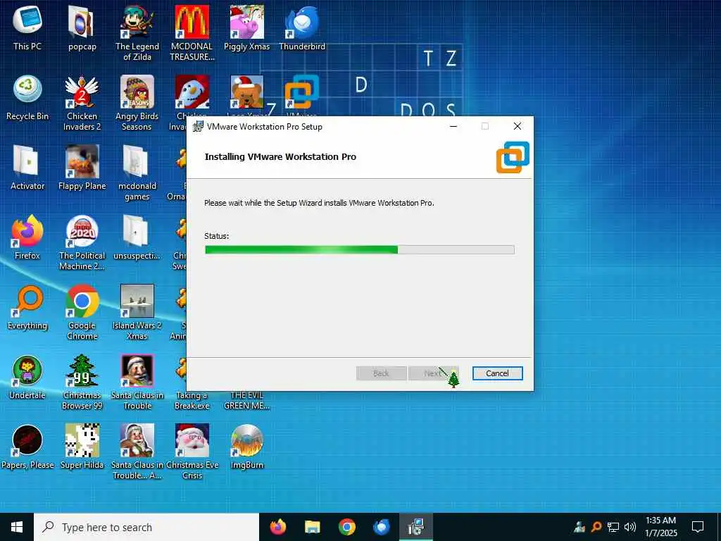Open the Activator folder

point(27,168)
